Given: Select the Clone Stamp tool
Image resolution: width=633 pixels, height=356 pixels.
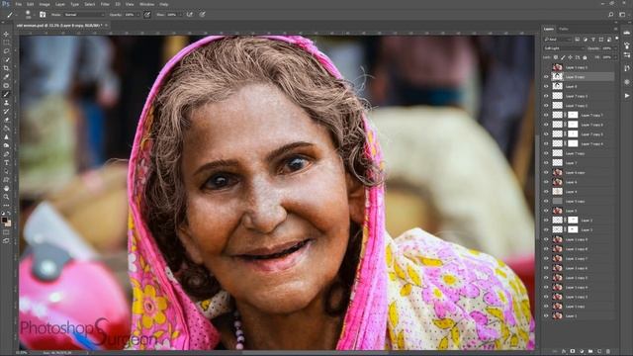Looking at the screenshot, I should (x=6, y=103).
